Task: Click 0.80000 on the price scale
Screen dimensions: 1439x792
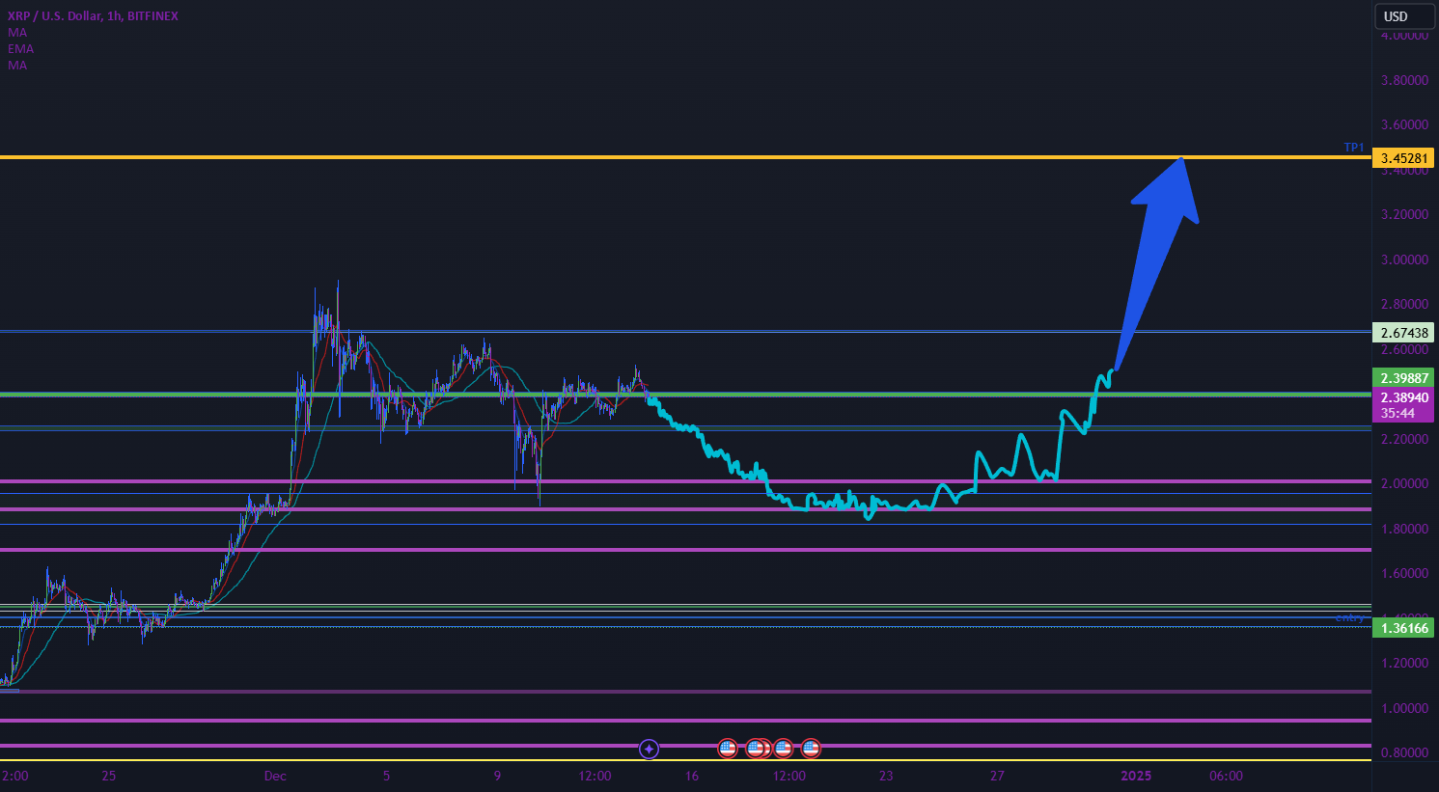Action: tap(1404, 752)
